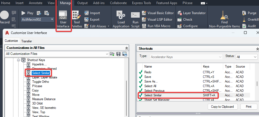Select the Customize tab in the dialog
This screenshot has width=259, height=117.
[11, 41]
